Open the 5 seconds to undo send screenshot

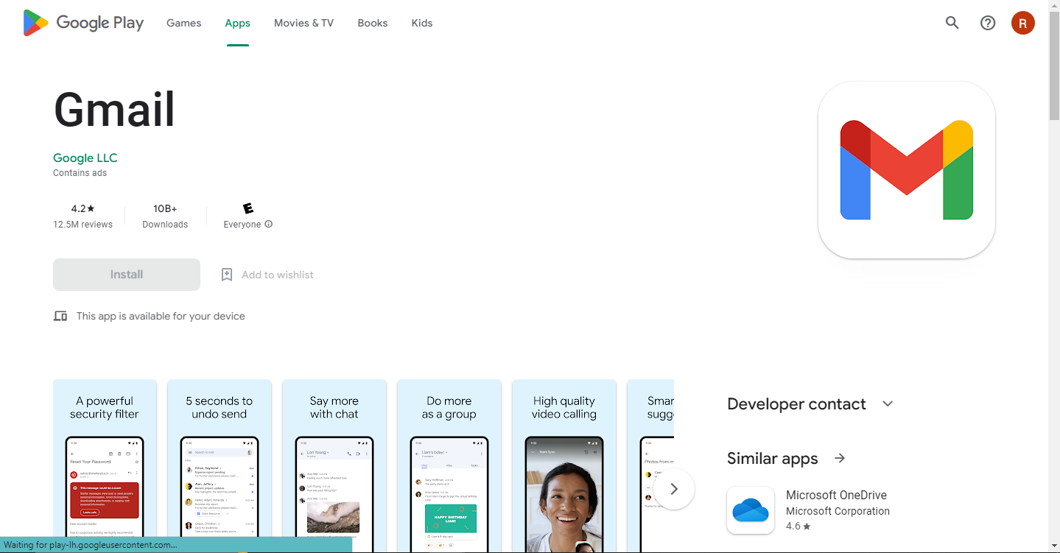tap(220, 466)
